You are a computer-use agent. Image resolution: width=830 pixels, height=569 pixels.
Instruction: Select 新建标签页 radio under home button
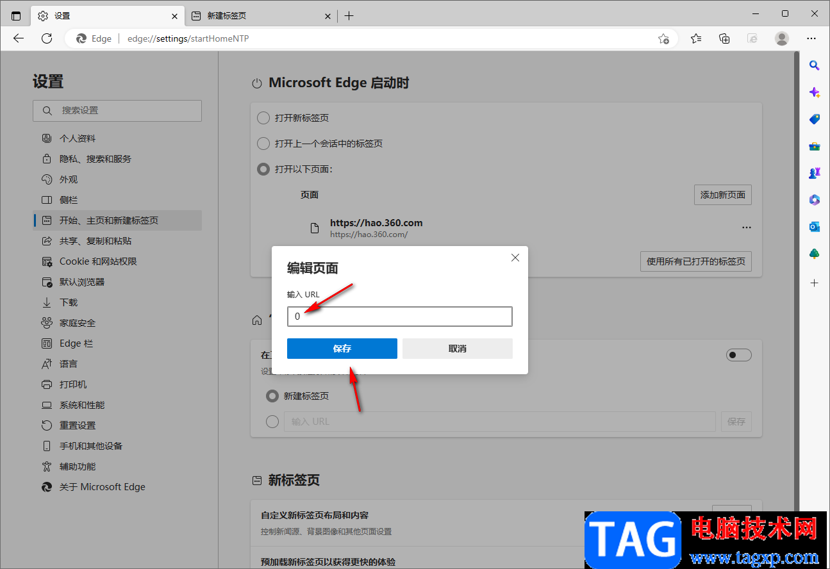tap(272, 396)
